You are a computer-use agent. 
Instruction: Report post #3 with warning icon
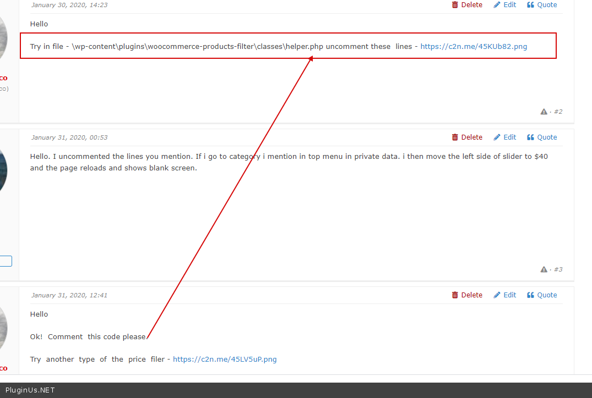(x=544, y=269)
